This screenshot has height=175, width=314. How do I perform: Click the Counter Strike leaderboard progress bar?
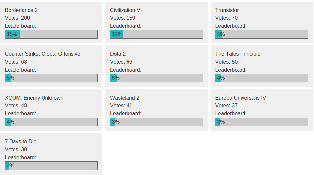click(x=51, y=78)
